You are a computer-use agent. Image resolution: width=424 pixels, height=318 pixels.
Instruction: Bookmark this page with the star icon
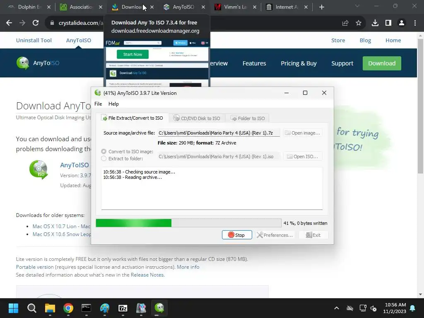click(359, 23)
